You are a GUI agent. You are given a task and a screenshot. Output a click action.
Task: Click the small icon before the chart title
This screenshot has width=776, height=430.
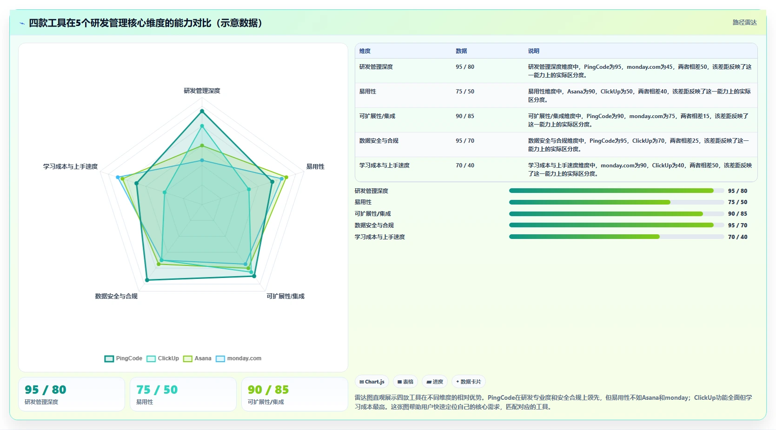tap(22, 23)
